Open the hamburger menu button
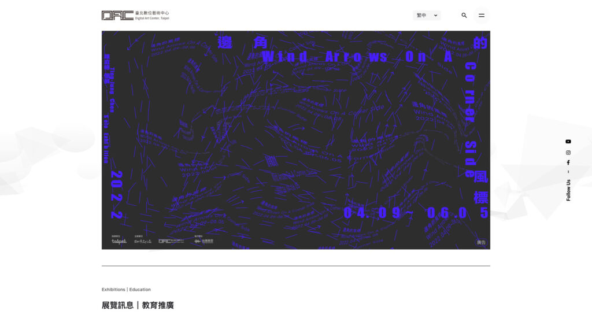 coord(482,16)
